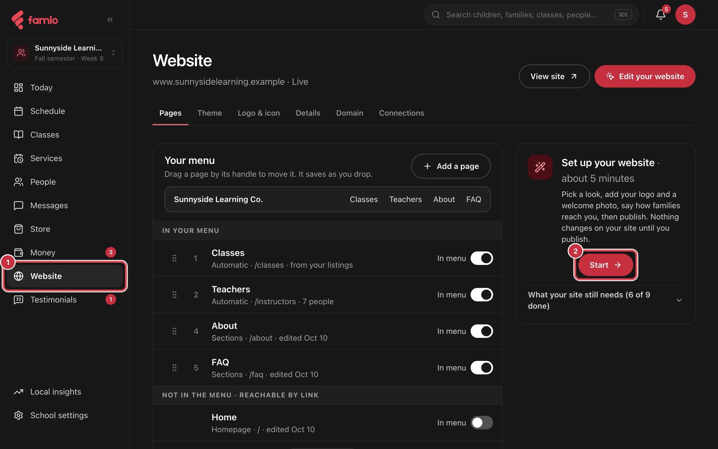Switch to the Logo & icon tab
Screen dimensions: 718x449
click(x=259, y=113)
